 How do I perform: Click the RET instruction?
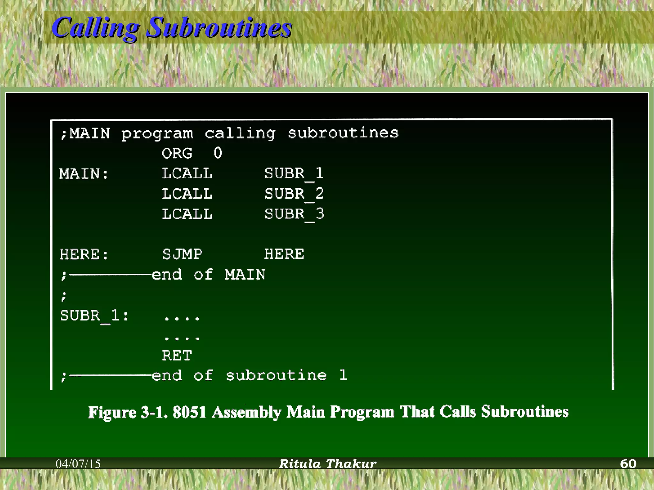point(177,356)
